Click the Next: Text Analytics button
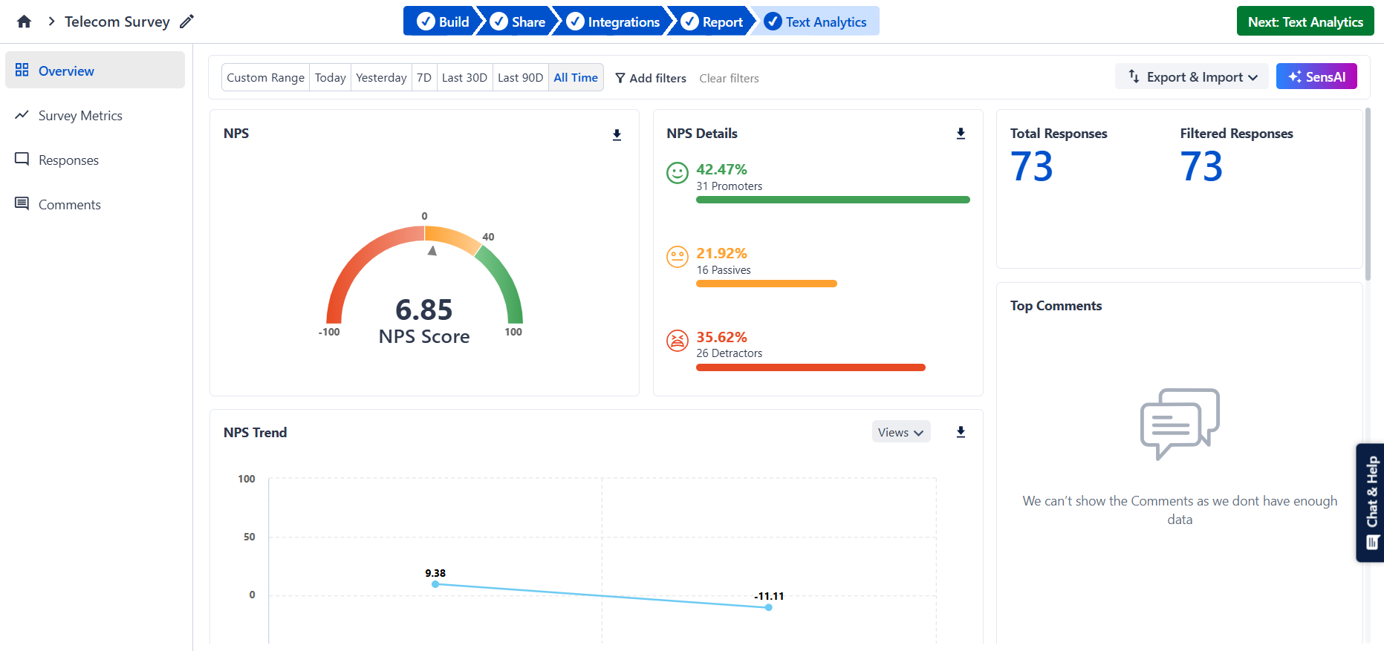Screen dimensions: 1384x651 (x=1305, y=22)
